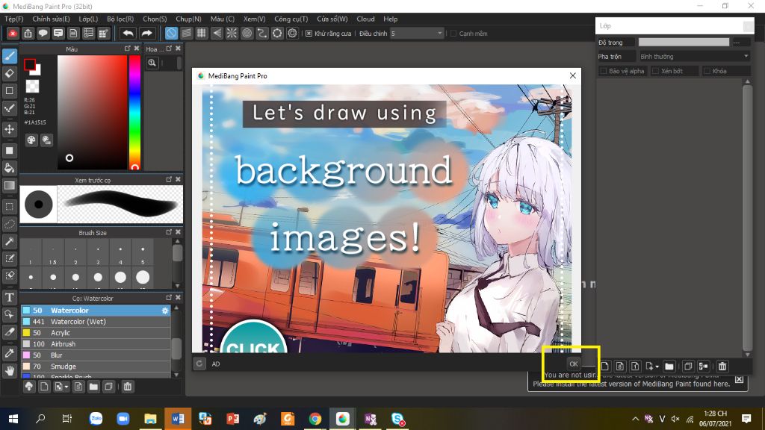Viewport: 765px width, 430px height.
Task: Click OK button in ad dialog
Action: point(573,364)
